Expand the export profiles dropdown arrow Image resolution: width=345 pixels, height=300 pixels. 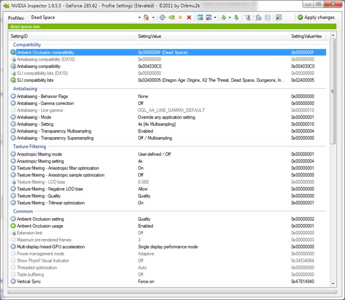coord(229,17)
